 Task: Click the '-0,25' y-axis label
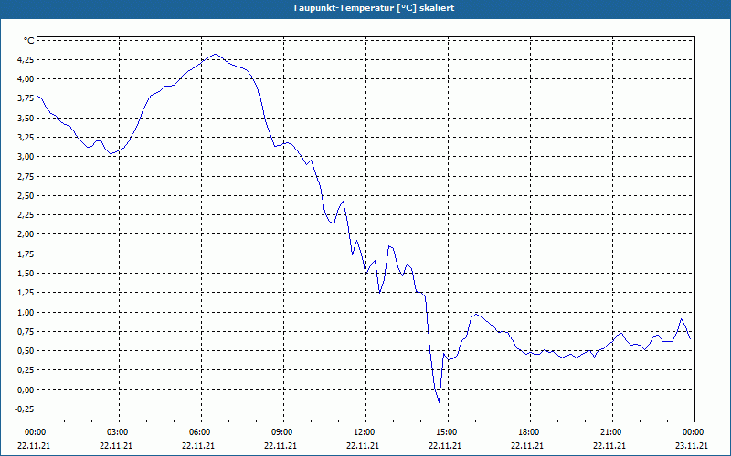25,409
